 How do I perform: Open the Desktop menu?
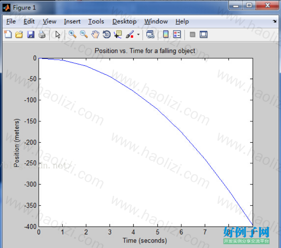tap(125, 21)
